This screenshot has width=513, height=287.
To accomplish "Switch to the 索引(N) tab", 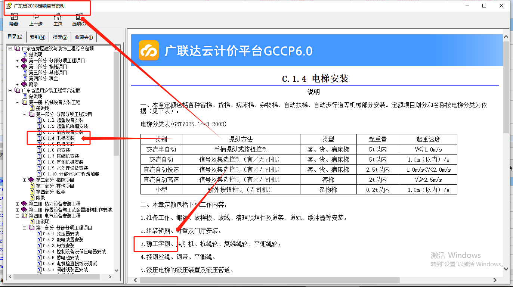I will pyautogui.click(x=38, y=37).
